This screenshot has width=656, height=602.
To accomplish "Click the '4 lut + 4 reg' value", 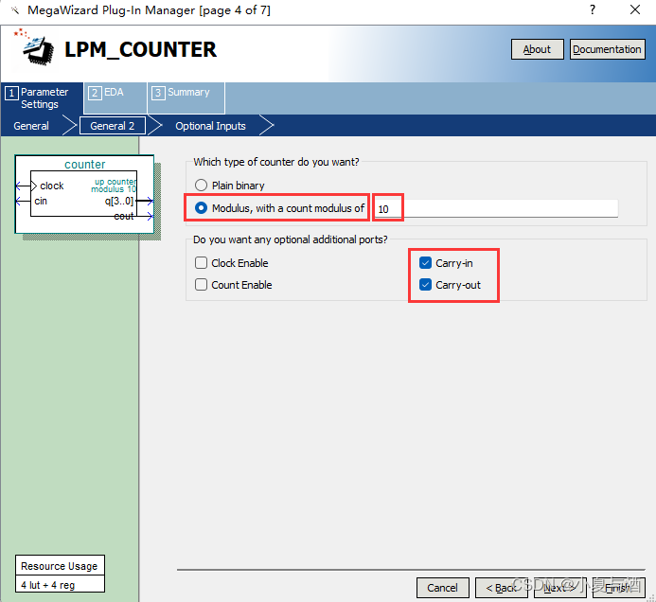I will [x=47, y=585].
